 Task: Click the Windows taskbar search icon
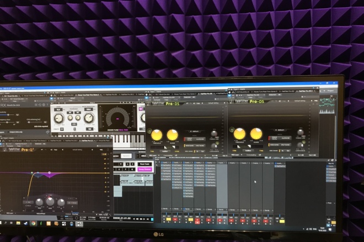point(6,223)
